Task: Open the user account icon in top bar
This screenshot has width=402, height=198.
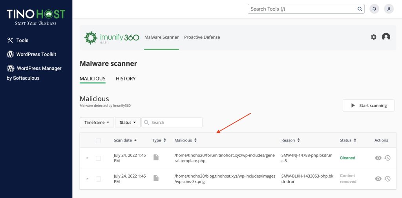Action: (x=389, y=9)
